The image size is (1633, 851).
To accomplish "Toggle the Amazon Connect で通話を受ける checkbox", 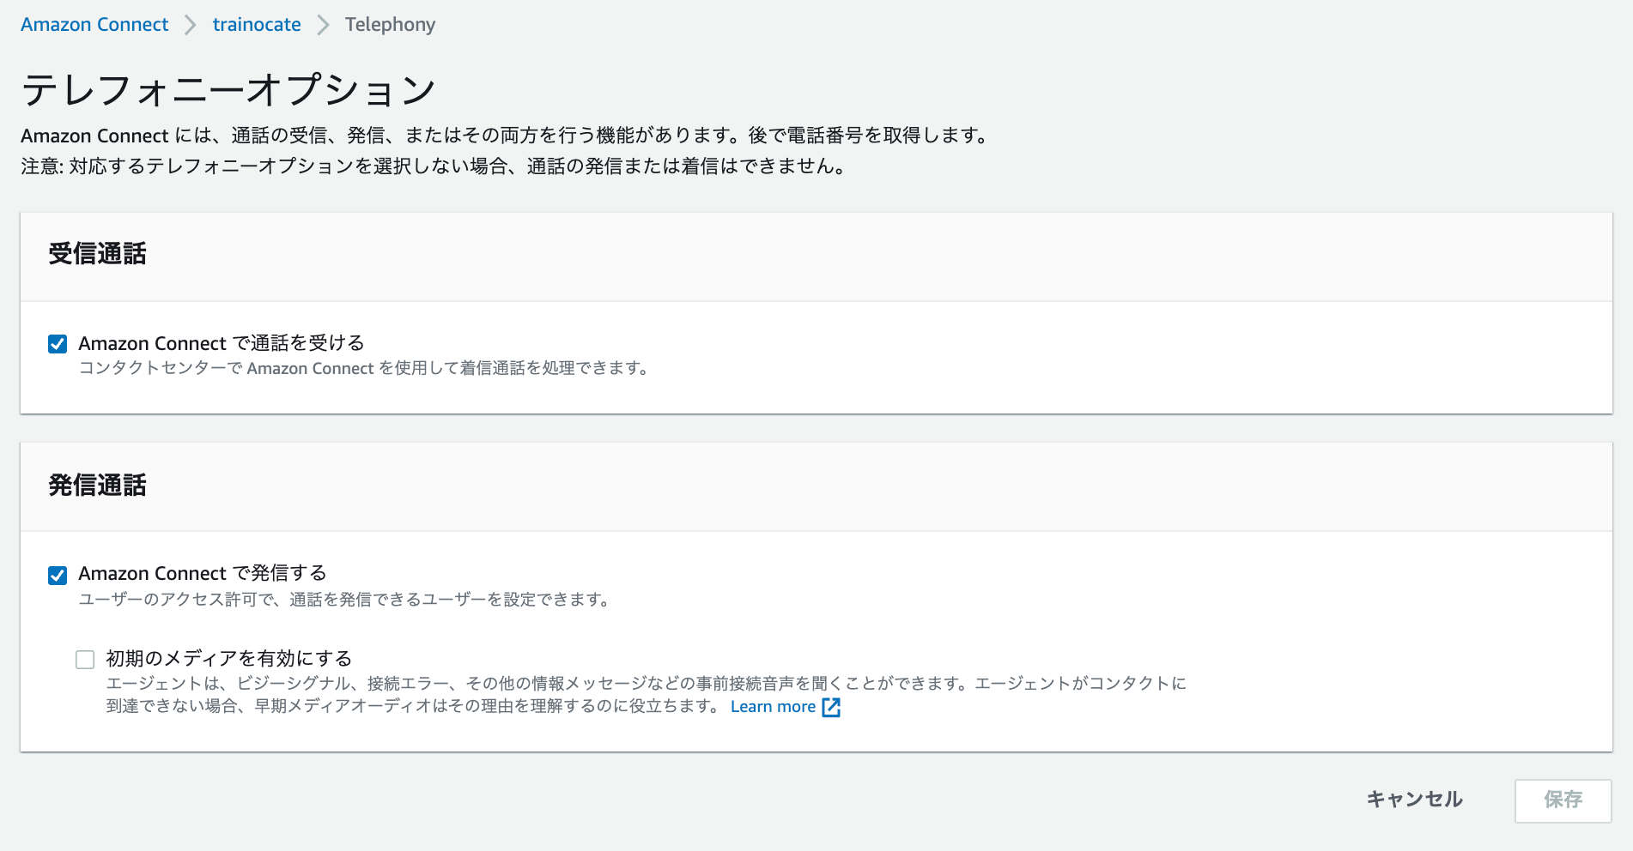I will [x=58, y=344].
